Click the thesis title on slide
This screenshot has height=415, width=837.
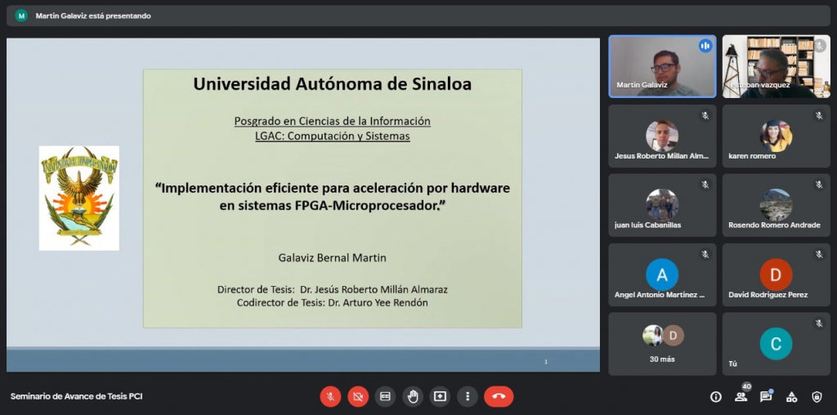(332, 196)
